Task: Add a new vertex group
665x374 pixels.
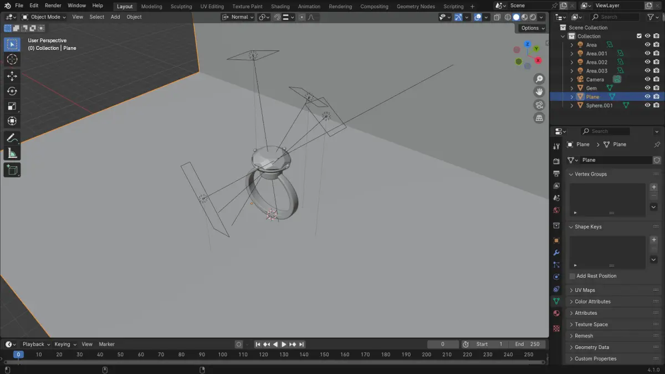Action: pyautogui.click(x=654, y=187)
